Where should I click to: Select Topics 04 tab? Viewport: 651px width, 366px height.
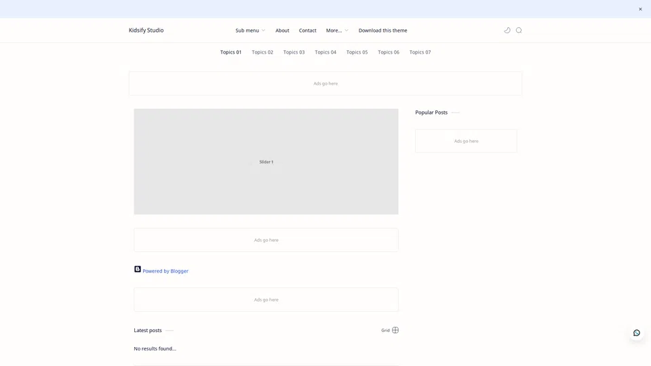(325, 52)
